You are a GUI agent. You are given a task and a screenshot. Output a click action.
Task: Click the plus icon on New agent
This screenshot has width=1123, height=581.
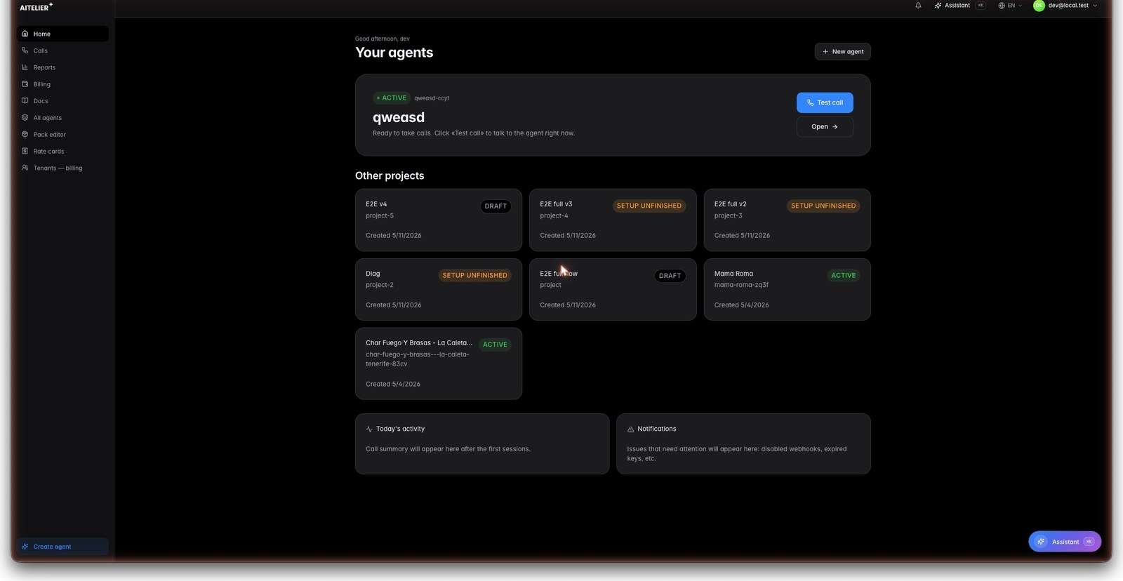825,51
